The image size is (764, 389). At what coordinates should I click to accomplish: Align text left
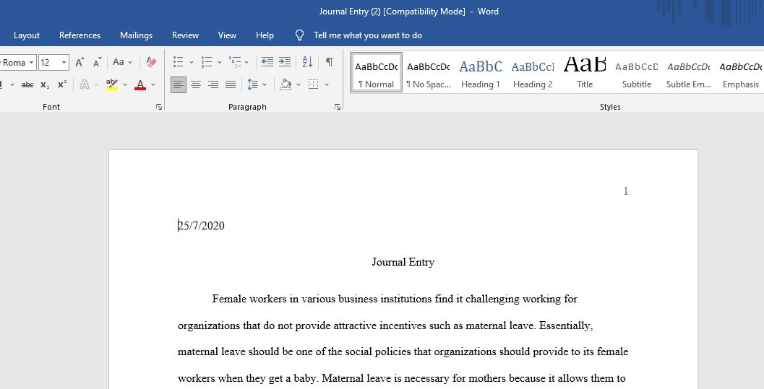pyautogui.click(x=179, y=84)
